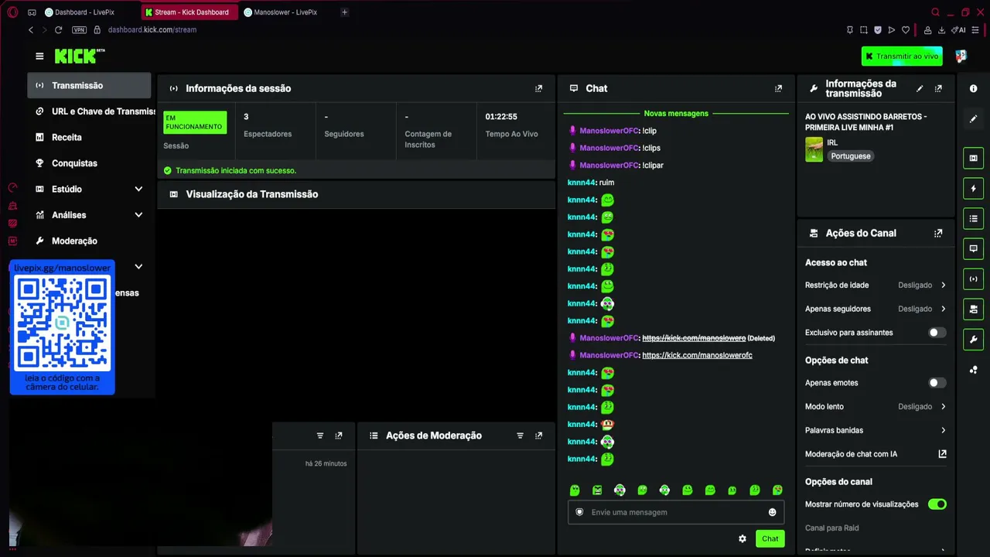The width and height of the screenshot is (990, 557).
Task: Pop out the Informações da sessão panel
Action: (x=539, y=88)
